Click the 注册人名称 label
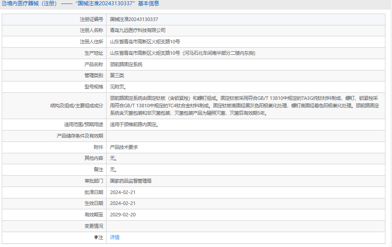392x247 pixels. click(x=92, y=30)
